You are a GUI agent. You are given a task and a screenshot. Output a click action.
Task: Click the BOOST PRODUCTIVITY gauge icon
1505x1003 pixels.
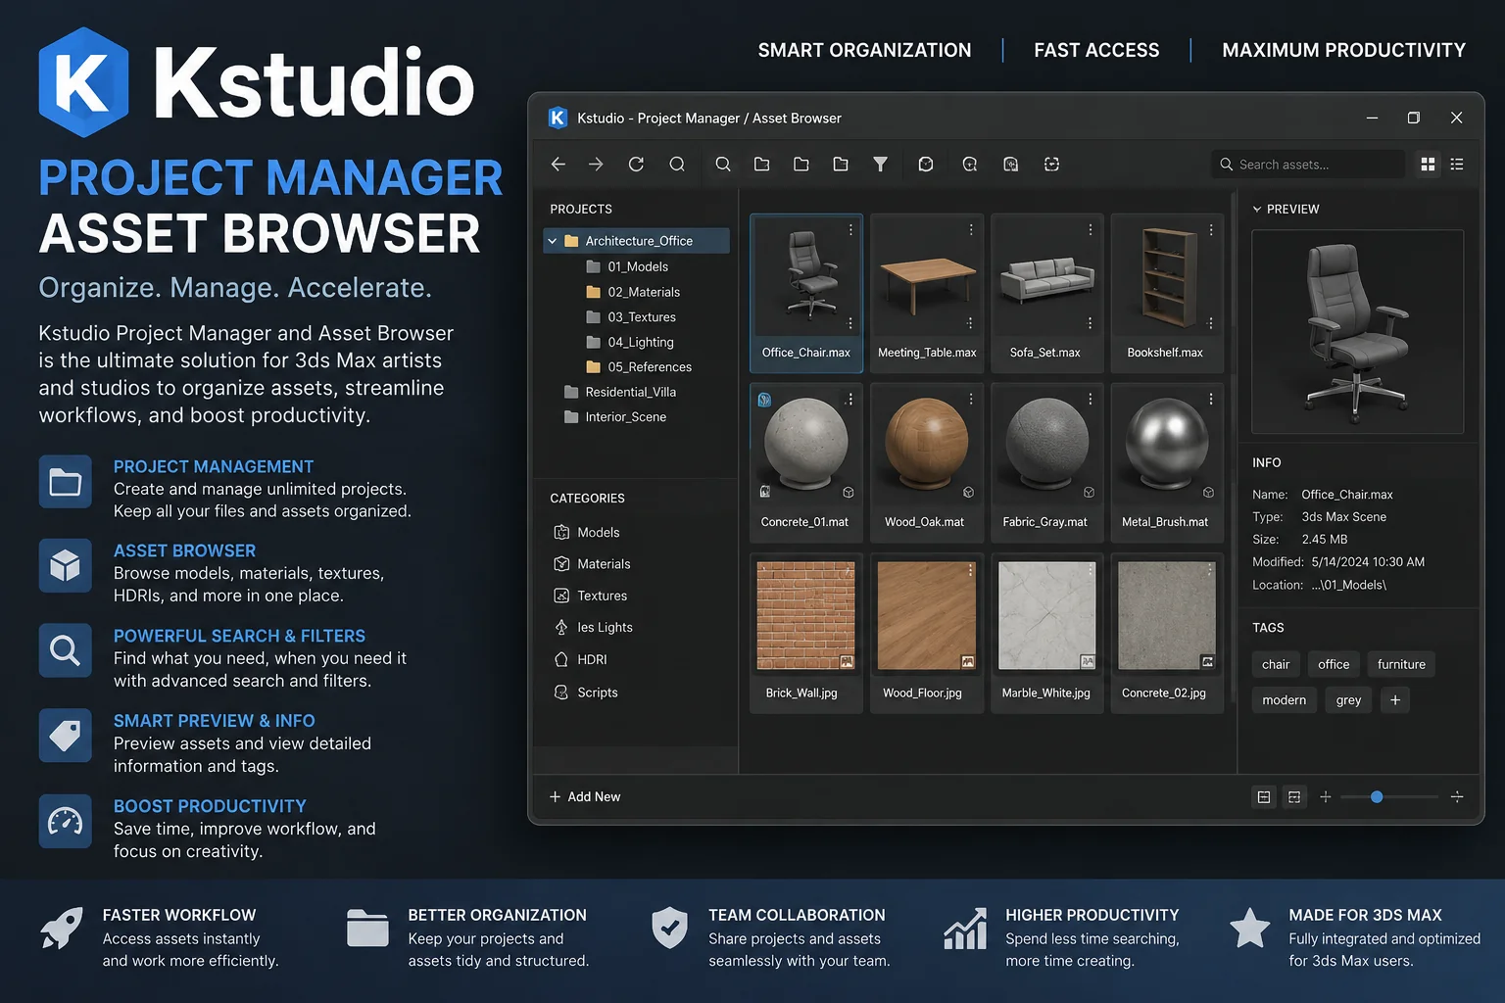pos(65,821)
